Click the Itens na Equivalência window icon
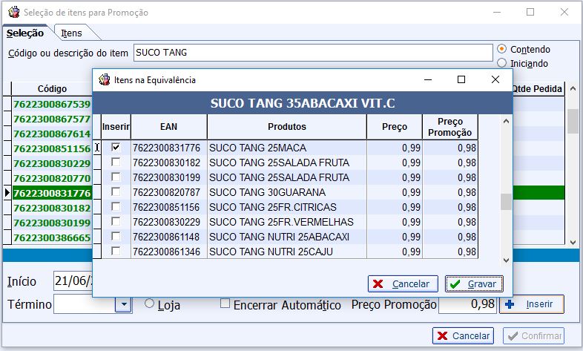This screenshot has height=351, width=583. tap(105, 79)
